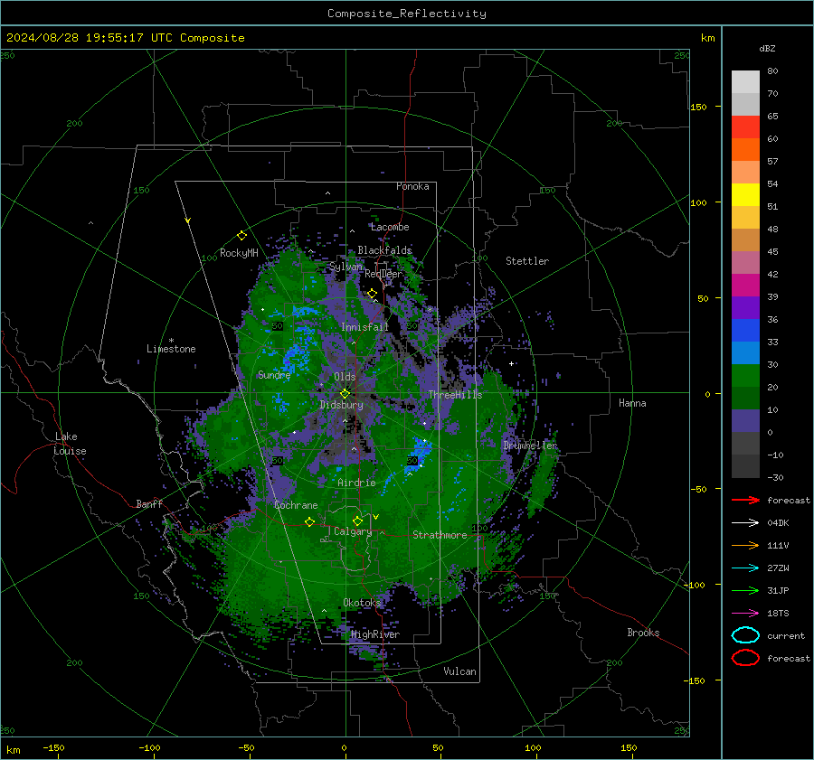Select the orange 111V arrow in legend
The height and width of the screenshot is (760, 814).
[745, 545]
